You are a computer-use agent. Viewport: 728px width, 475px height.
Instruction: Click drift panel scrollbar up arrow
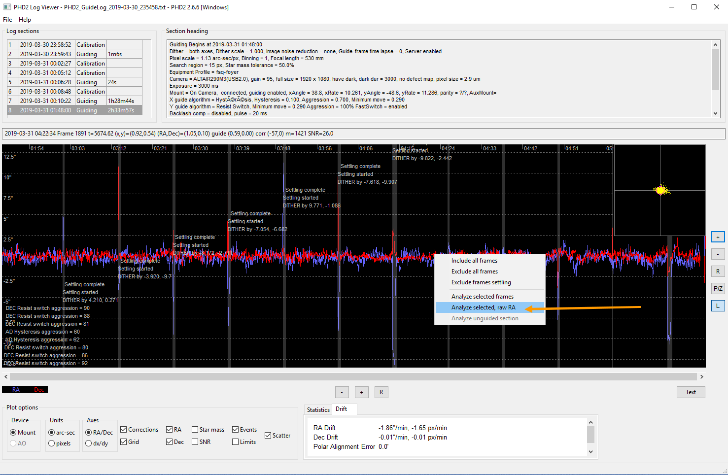(590, 422)
